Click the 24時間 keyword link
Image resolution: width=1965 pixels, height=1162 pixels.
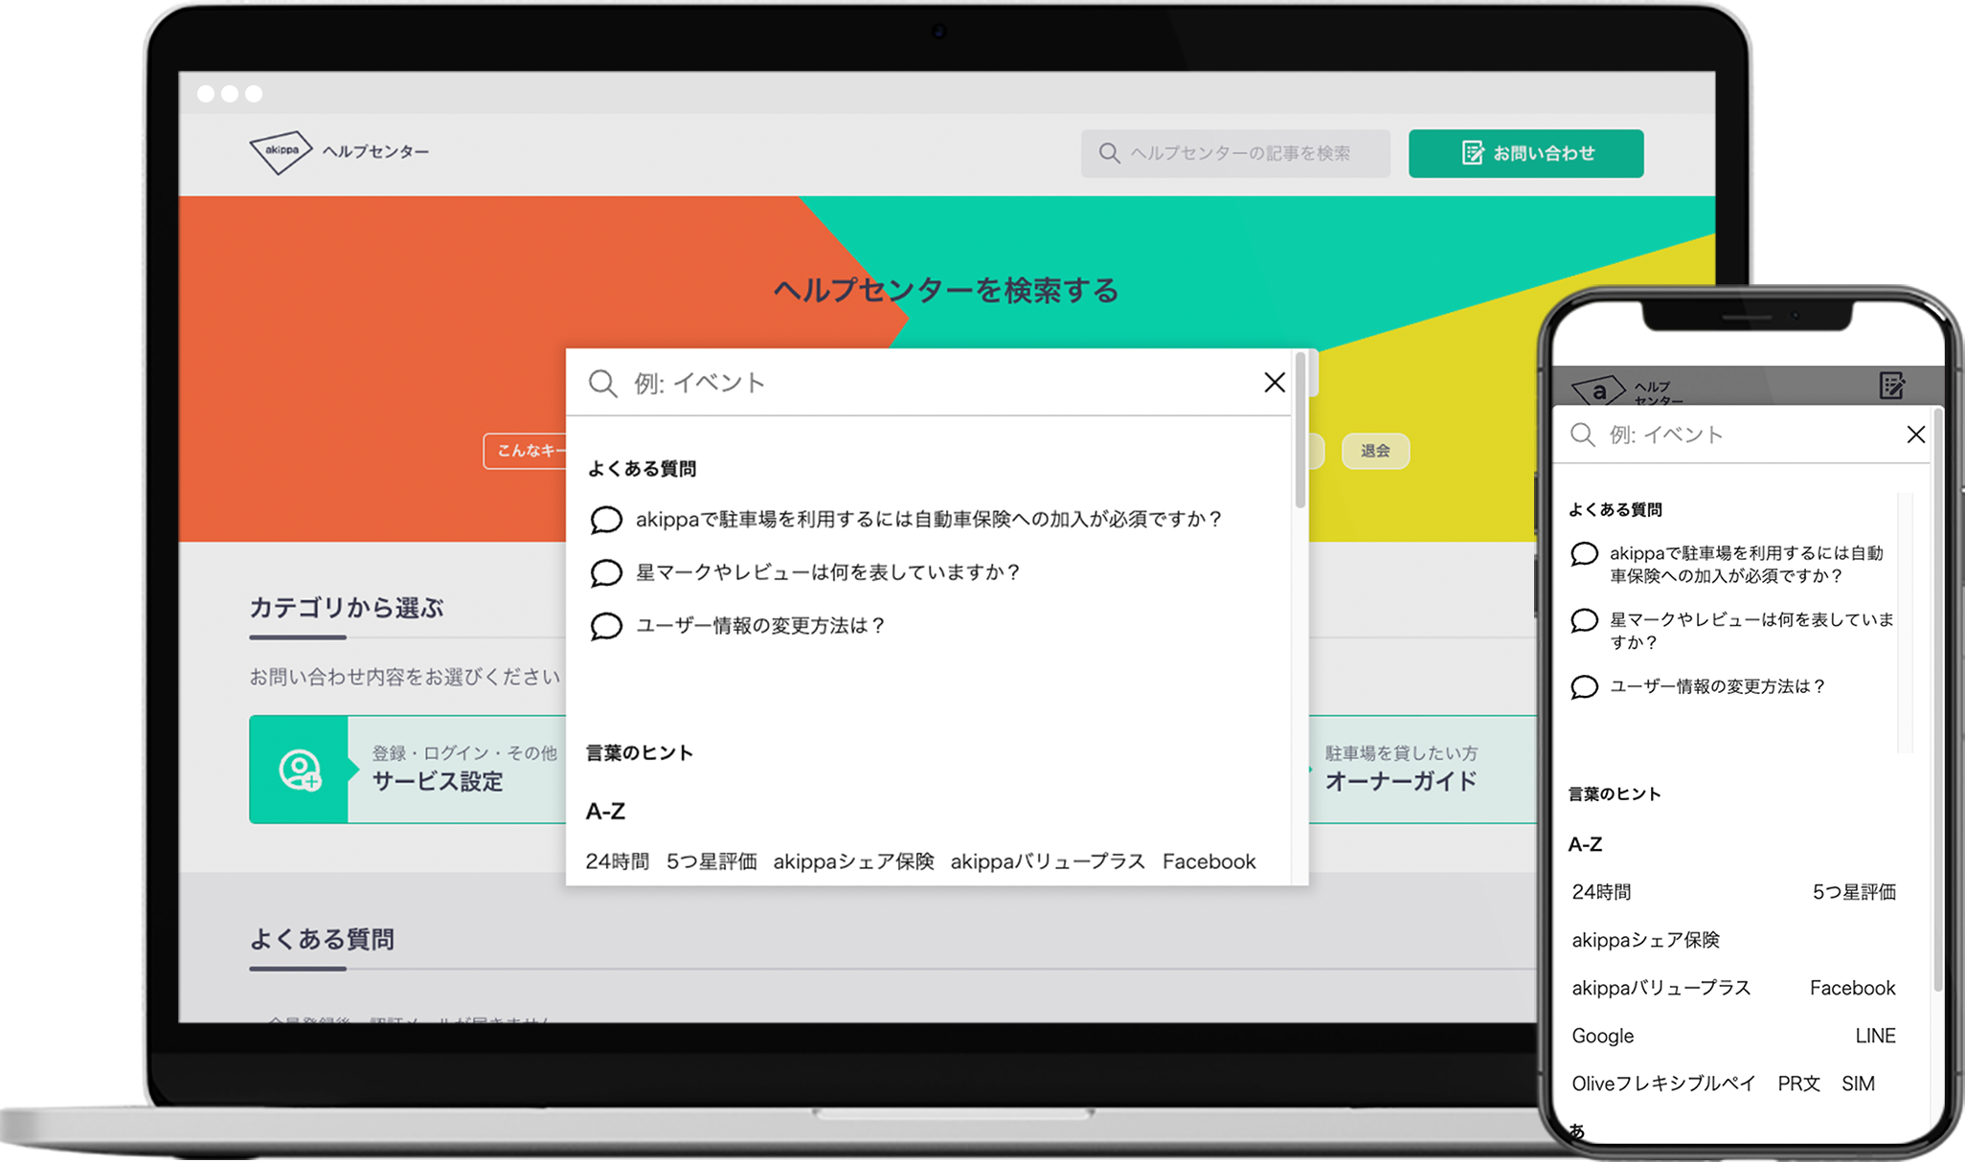click(619, 860)
